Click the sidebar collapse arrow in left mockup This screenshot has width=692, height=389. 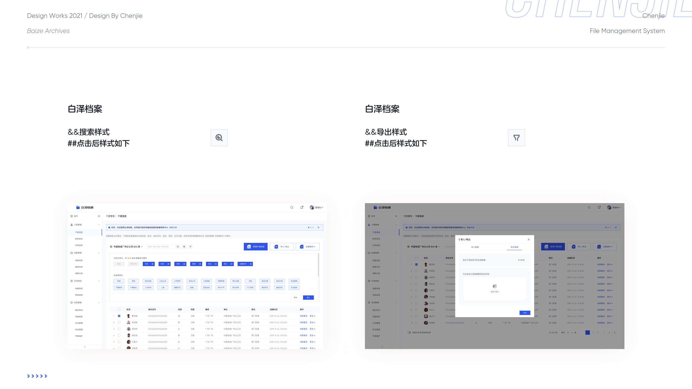click(99, 216)
